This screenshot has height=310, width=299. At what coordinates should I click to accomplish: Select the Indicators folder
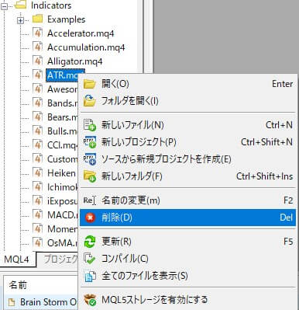(x=51, y=5)
